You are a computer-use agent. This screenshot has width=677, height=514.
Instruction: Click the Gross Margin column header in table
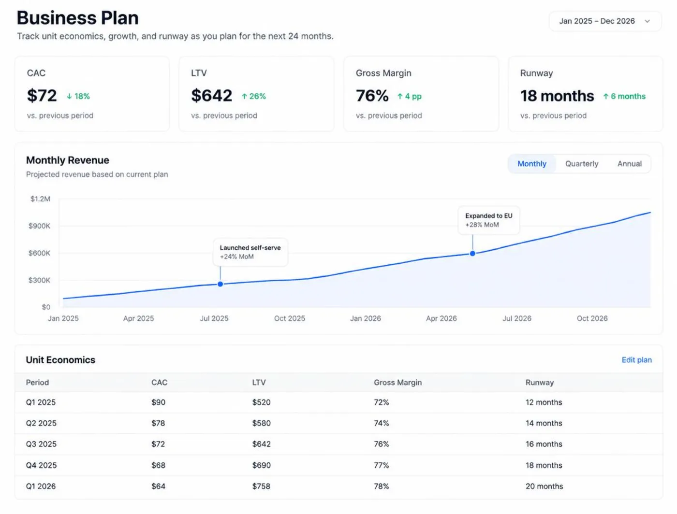click(x=397, y=383)
